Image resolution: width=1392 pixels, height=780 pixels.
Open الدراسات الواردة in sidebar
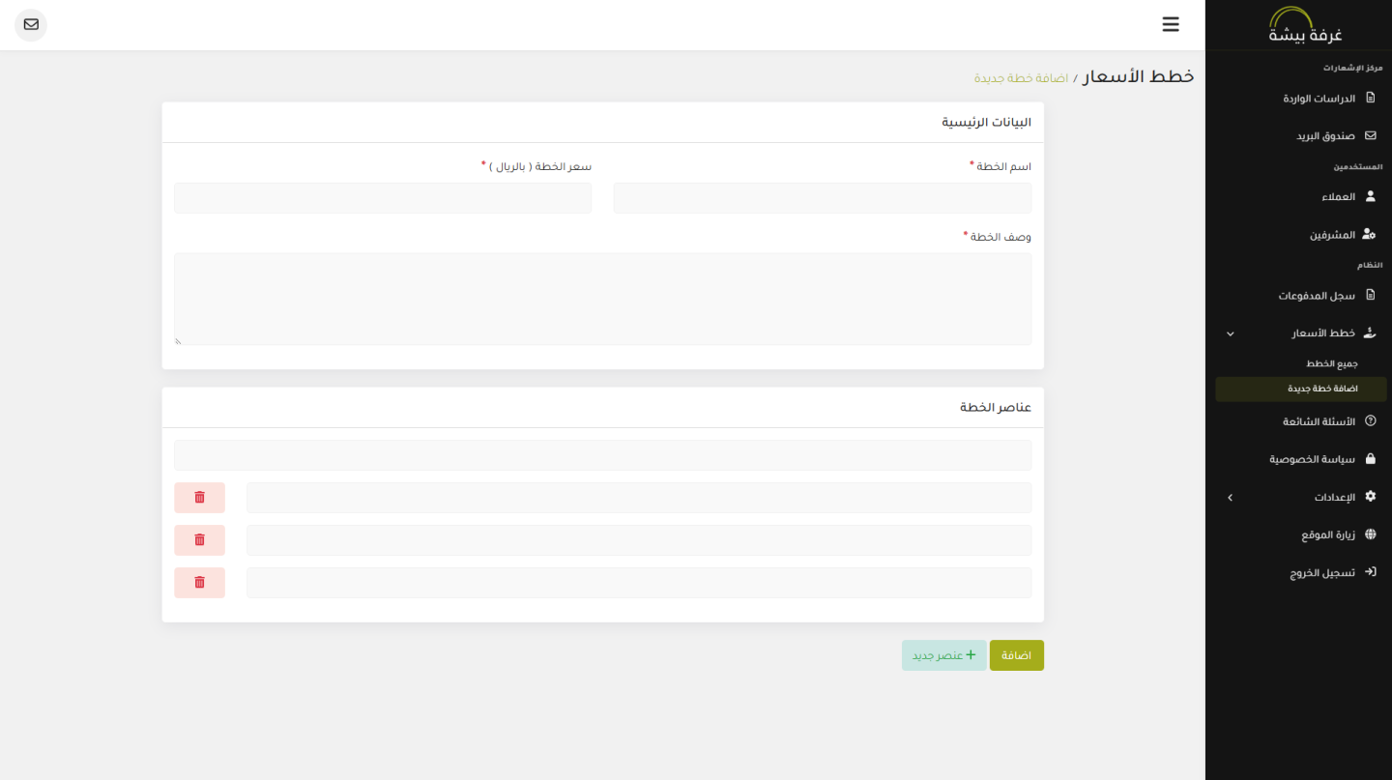1319,99
